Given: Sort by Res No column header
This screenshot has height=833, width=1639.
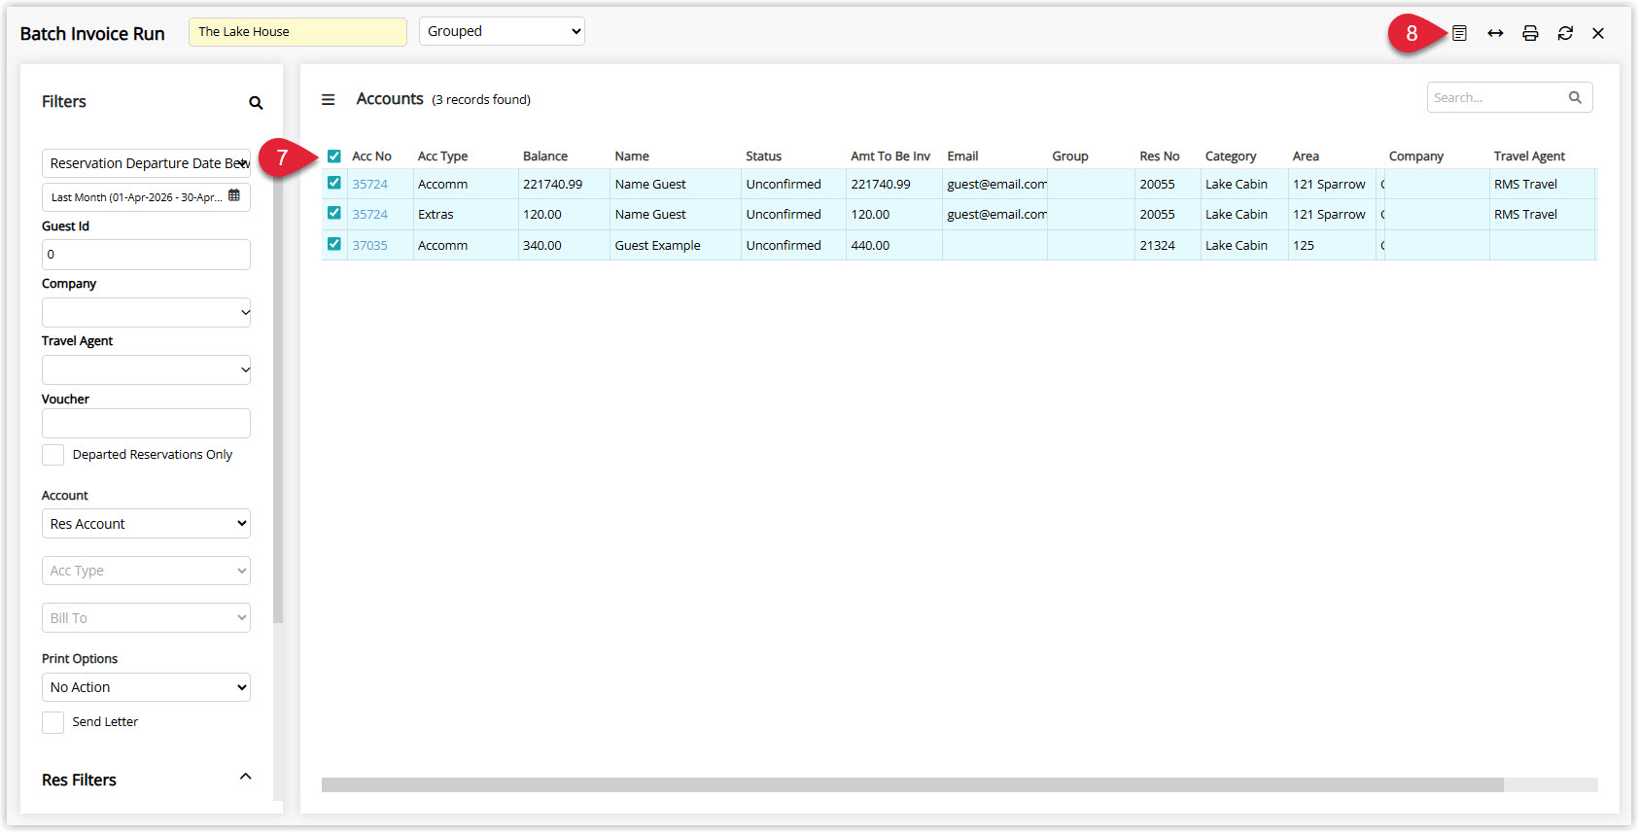Looking at the screenshot, I should pyautogui.click(x=1160, y=156).
